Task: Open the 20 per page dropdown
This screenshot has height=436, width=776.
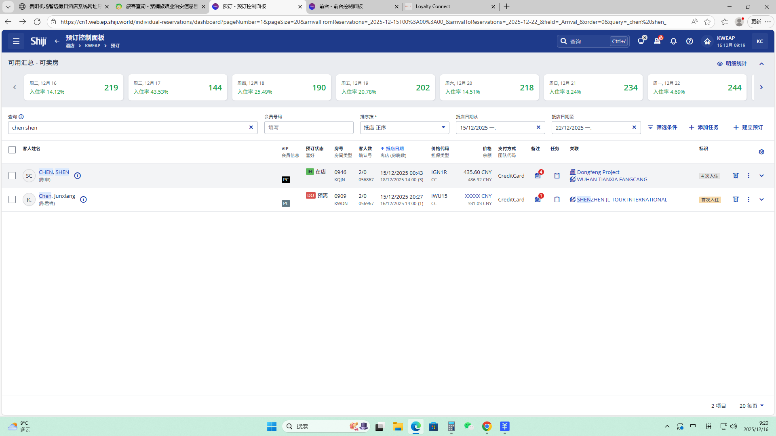Action: pyautogui.click(x=751, y=406)
